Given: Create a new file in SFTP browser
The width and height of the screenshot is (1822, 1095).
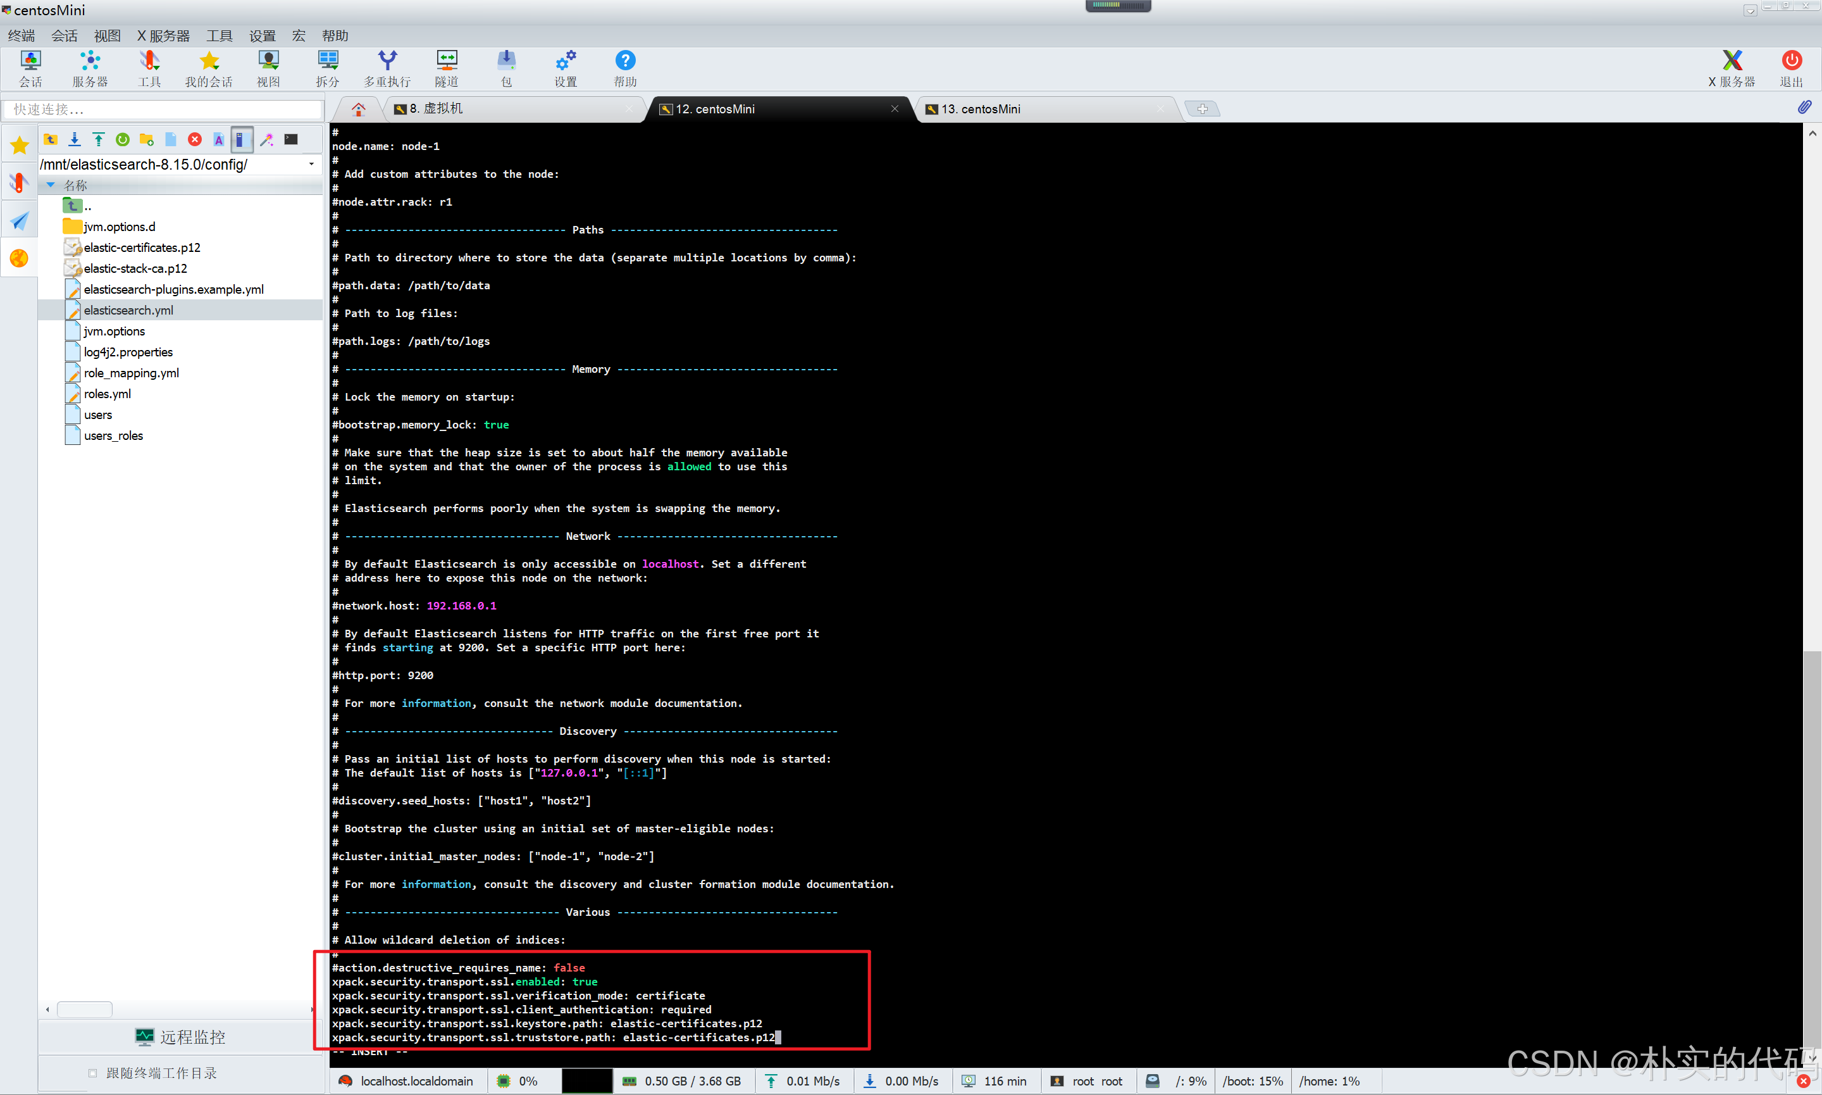Looking at the screenshot, I should point(170,139).
